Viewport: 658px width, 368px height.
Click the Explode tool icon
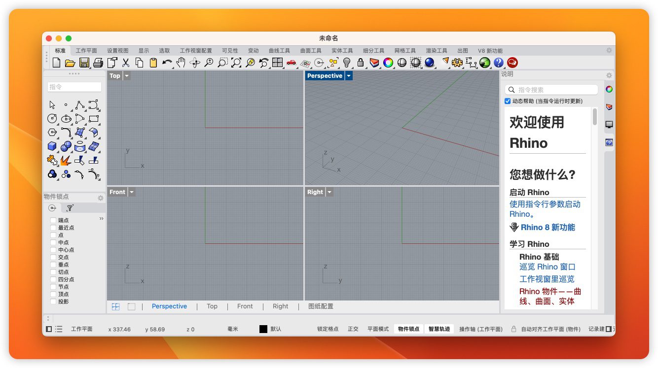[x=66, y=160]
